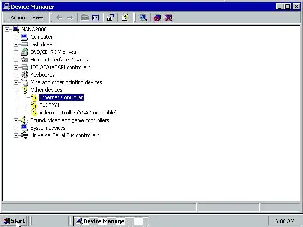Open the Action menu
303x227 pixels.
[18, 18]
